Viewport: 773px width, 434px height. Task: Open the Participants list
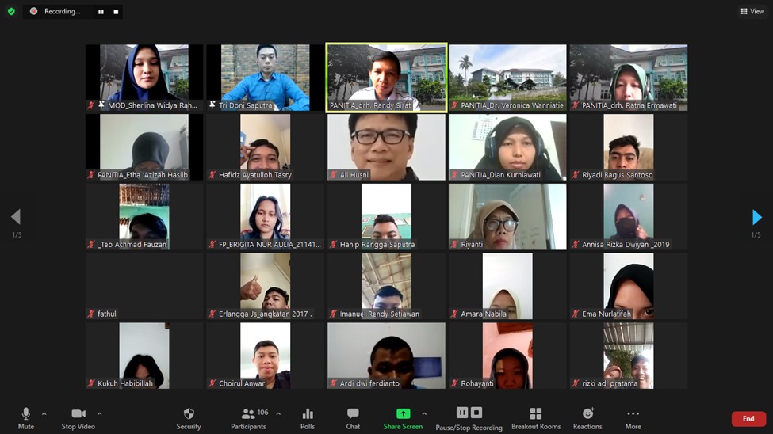click(248, 414)
